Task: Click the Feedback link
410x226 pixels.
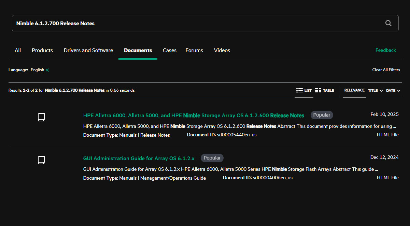Action: [x=385, y=50]
